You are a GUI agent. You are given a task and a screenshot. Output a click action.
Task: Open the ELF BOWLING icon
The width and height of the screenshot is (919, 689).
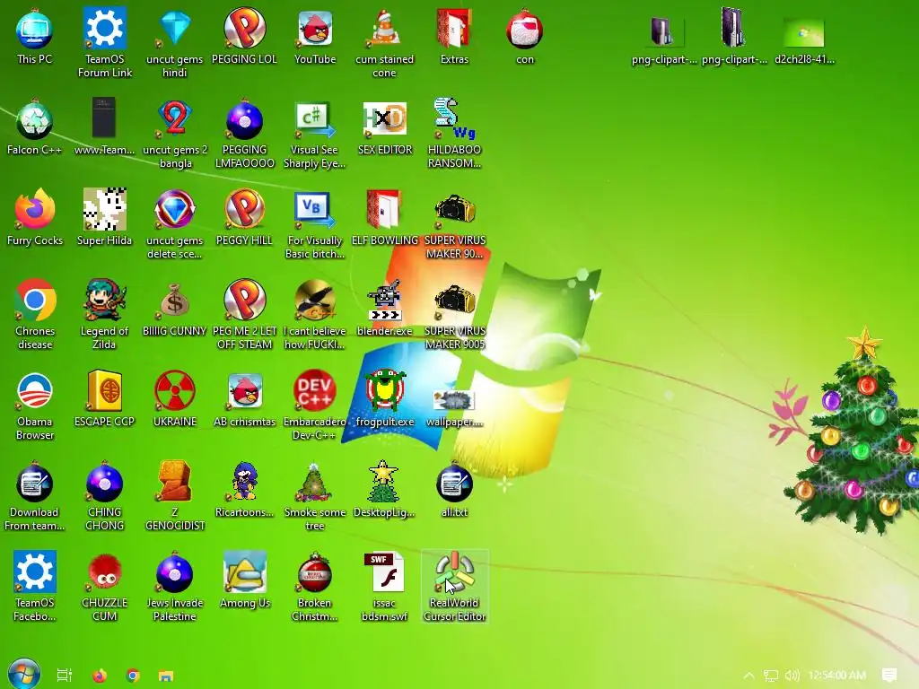384,209
